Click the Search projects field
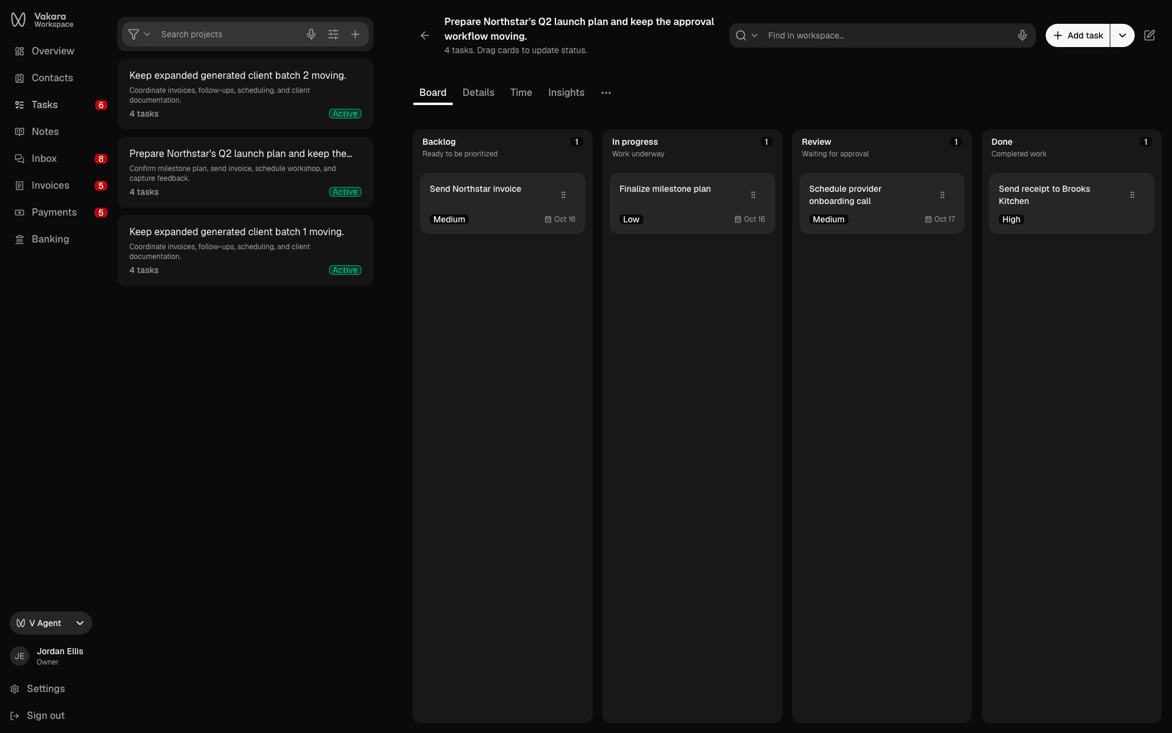This screenshot has height=733, width=1172. (x=230, y=34)
